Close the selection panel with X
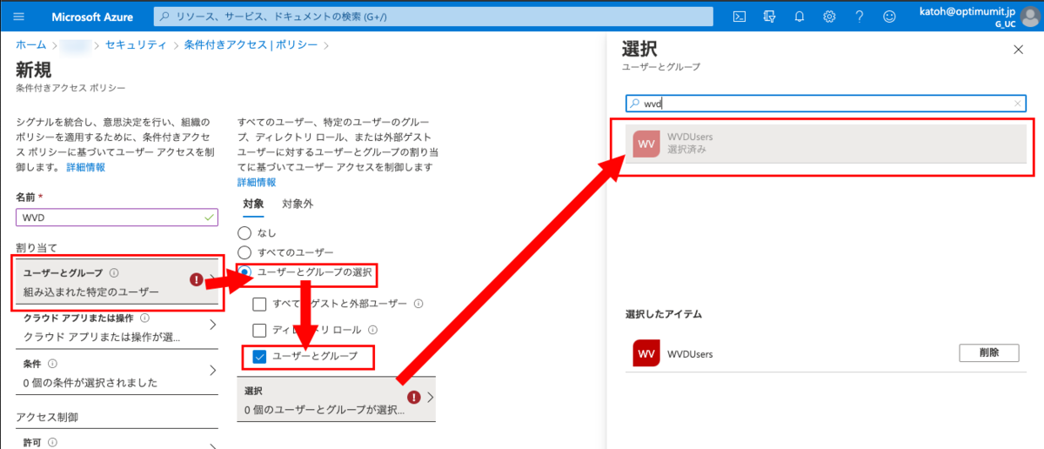The image size is (1044, 449). tap(1019, 50)
